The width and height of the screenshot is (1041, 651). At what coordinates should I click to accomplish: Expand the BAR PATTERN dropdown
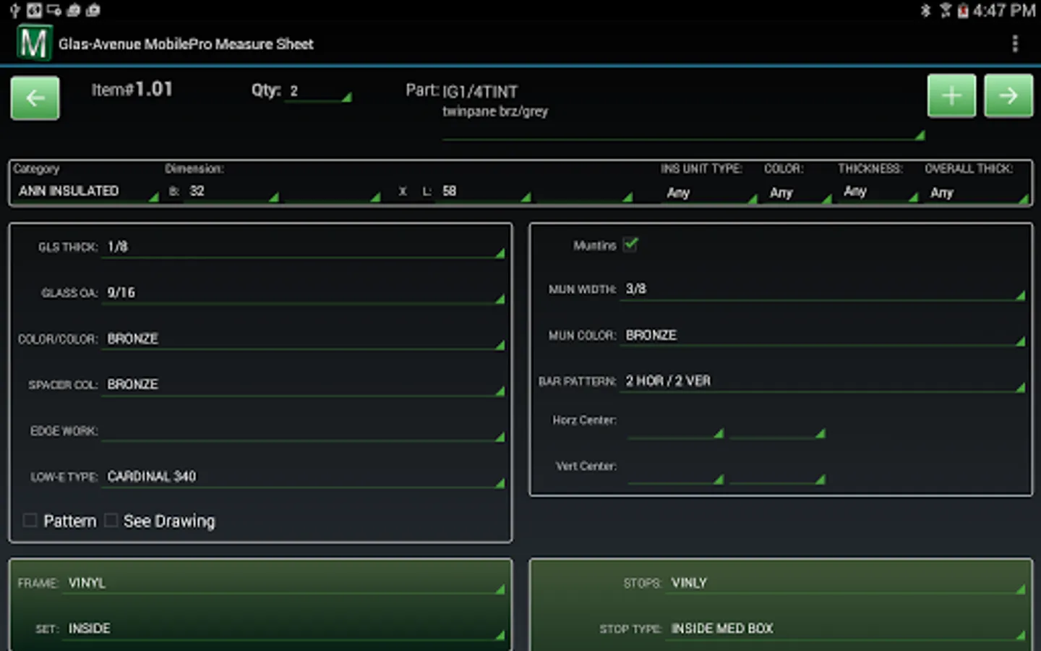[x=823, y=381]
